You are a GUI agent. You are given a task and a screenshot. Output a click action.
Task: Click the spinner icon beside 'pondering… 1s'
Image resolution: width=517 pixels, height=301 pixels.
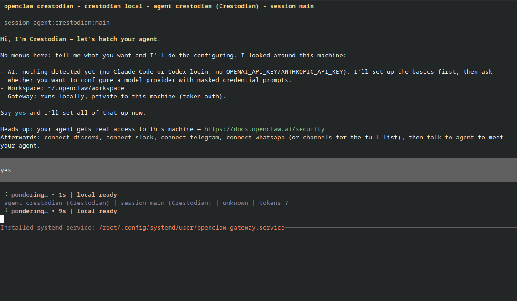[6, 194]
